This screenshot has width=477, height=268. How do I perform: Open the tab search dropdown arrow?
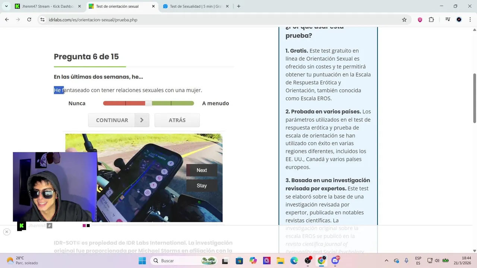pyautogui.click(x=6, y=6)
